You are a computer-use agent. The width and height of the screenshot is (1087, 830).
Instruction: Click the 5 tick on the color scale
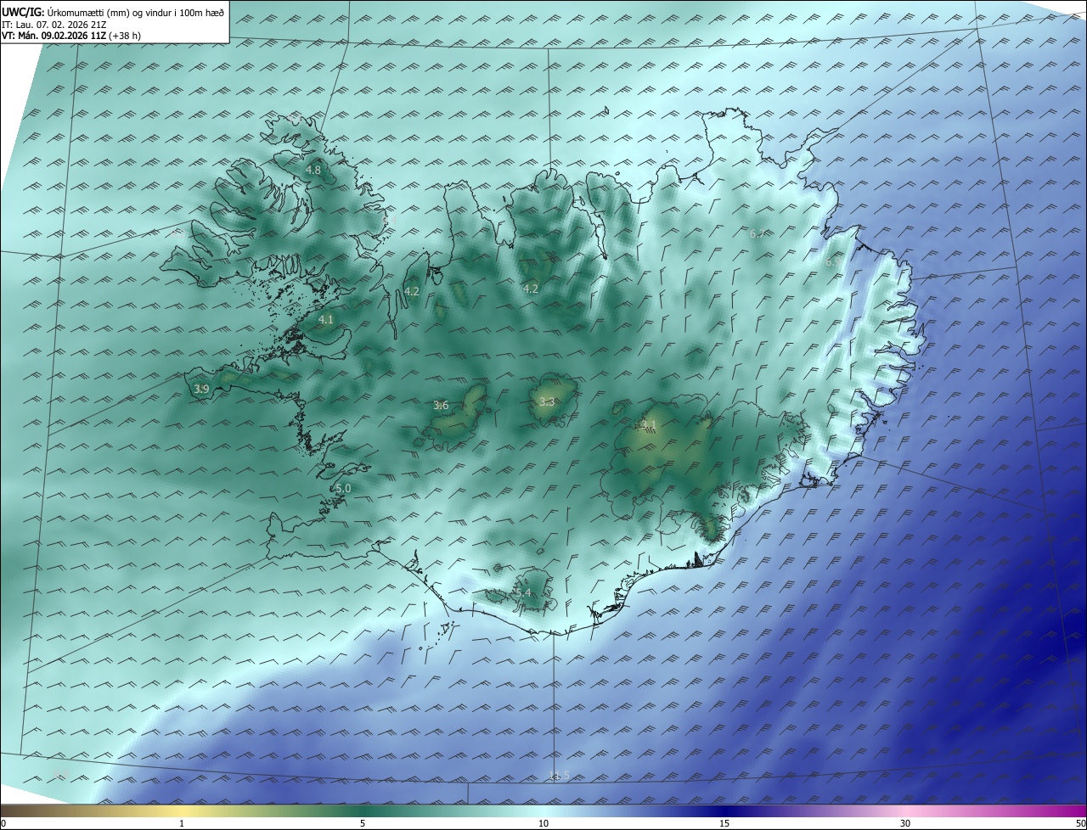click(x=363, y=823)
